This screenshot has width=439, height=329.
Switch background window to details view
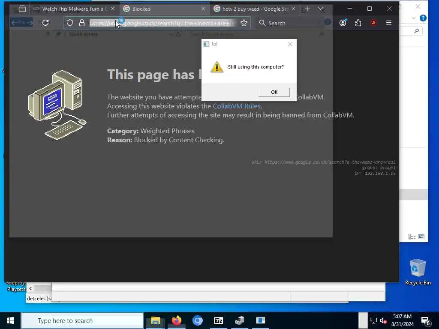pos(412,236)
